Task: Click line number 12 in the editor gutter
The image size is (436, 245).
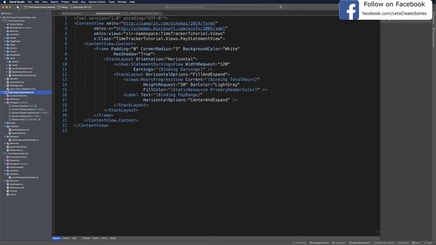Action: click(x=65, y=74)
